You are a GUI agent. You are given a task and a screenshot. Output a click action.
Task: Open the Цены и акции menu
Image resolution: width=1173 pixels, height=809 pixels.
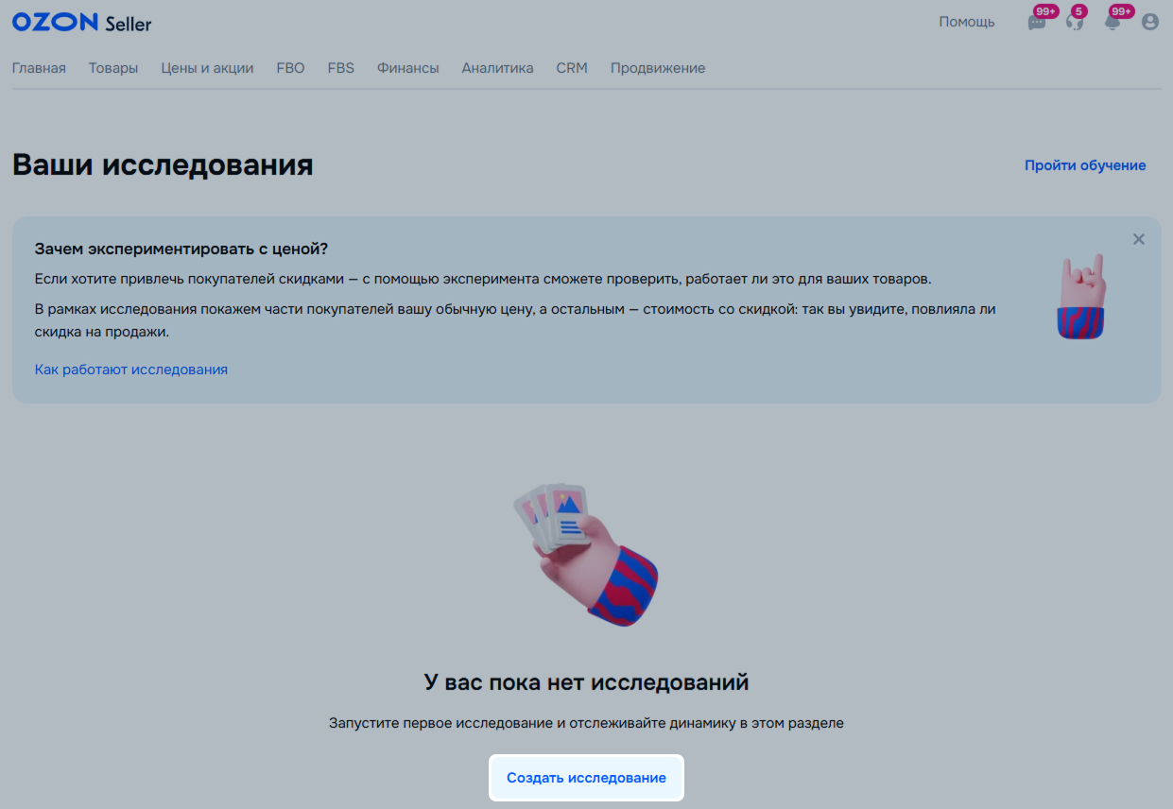[x=207, y=68]
